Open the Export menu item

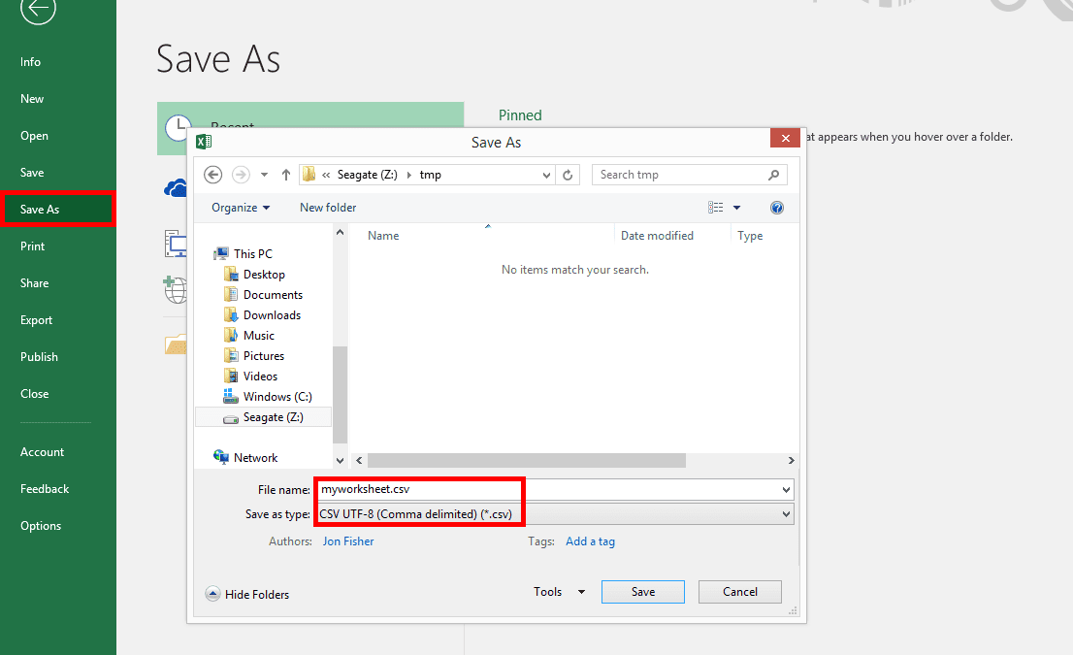tap(37, 320)
